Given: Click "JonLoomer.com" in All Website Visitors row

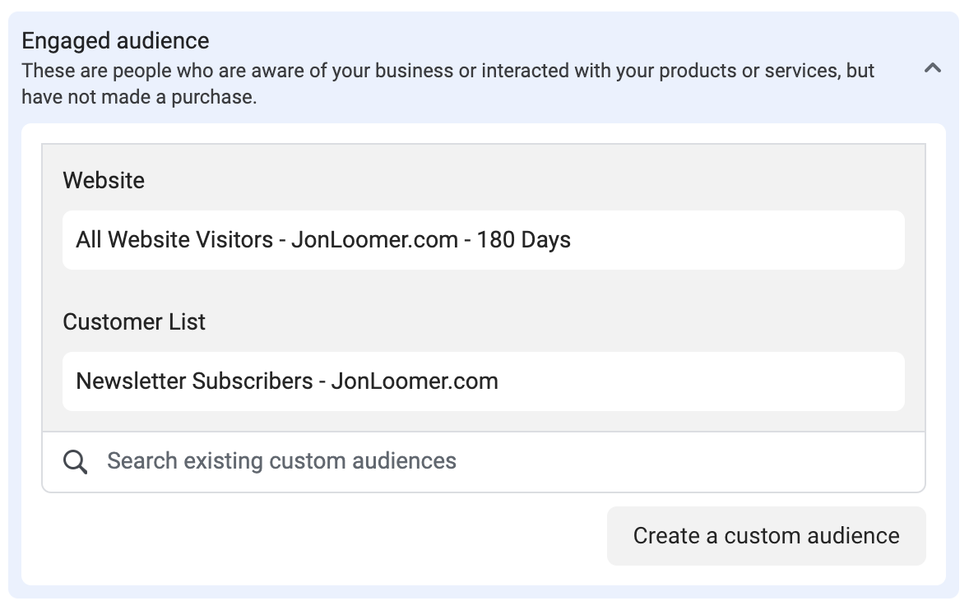Looking at the screenshot, I should click(374, 239).
